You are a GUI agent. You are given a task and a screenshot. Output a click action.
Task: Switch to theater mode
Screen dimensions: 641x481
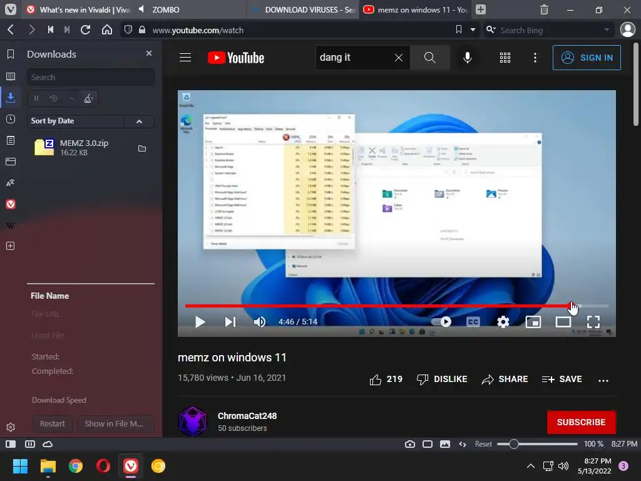(563, 322)
